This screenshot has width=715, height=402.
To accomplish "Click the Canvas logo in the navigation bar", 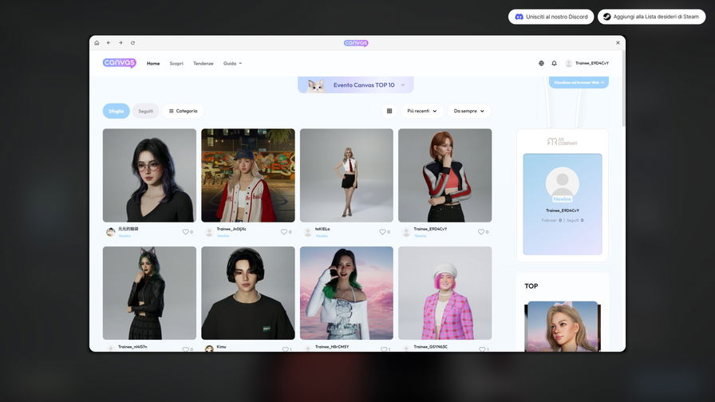I will [119, 63].
